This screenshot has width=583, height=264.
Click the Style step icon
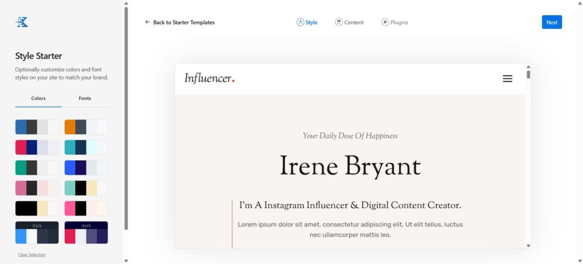point(300,22)
